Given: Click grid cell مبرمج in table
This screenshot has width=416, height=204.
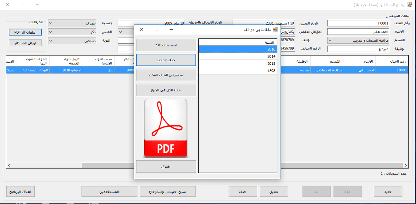Looking at the screenshot, I should (295, 70).
